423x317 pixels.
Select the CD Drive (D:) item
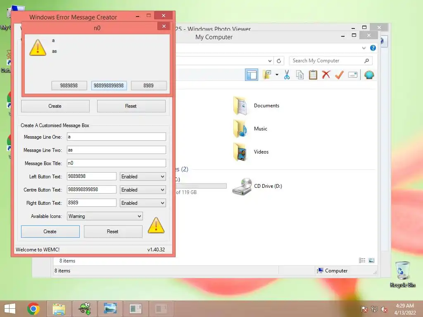257,186
